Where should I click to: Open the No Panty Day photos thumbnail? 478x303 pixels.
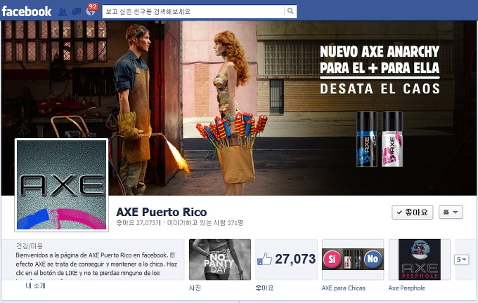tap(220, 260)
